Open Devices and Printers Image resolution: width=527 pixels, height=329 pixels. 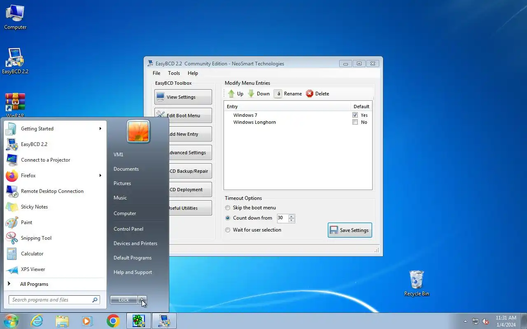[135, 243]
